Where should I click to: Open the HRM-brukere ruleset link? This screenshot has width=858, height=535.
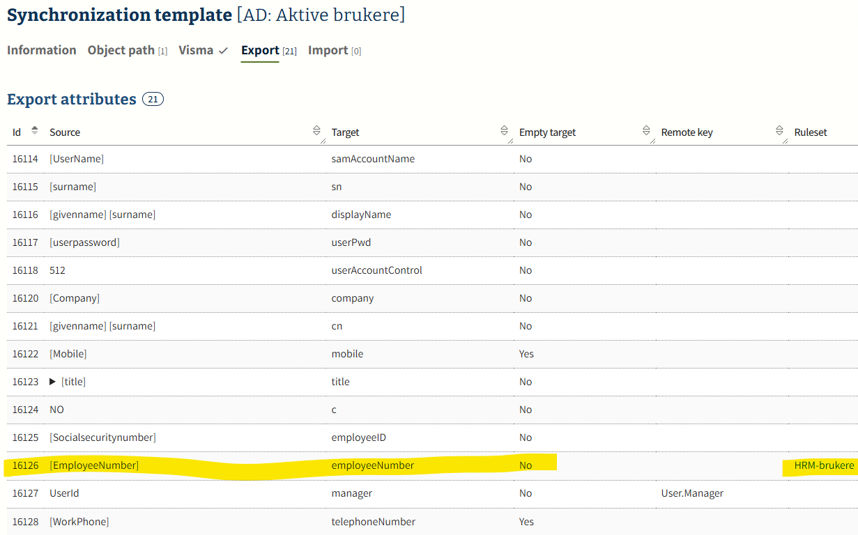click(824, 465)
